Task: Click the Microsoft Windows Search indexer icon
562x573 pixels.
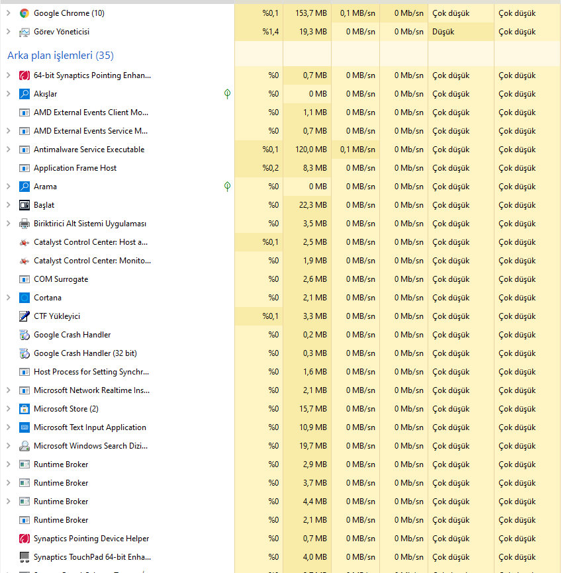Action: pos(24,446)
